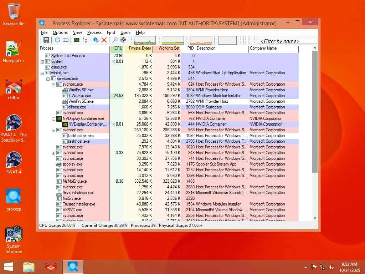This screenshot has height=274, width=365.
Task: Select the r3dfox desktop shortcut
Action: pos(14,89)
